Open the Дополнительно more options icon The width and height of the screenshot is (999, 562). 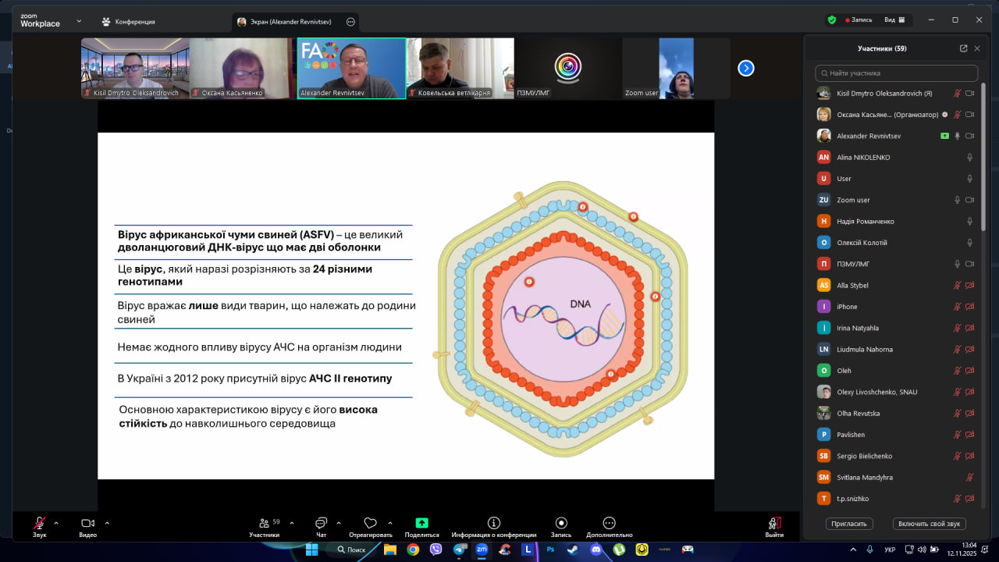[609, 523]
